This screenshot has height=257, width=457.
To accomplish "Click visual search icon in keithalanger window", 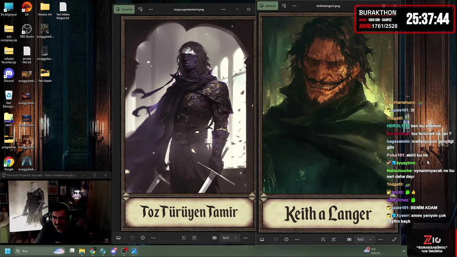I will [323, 240].
